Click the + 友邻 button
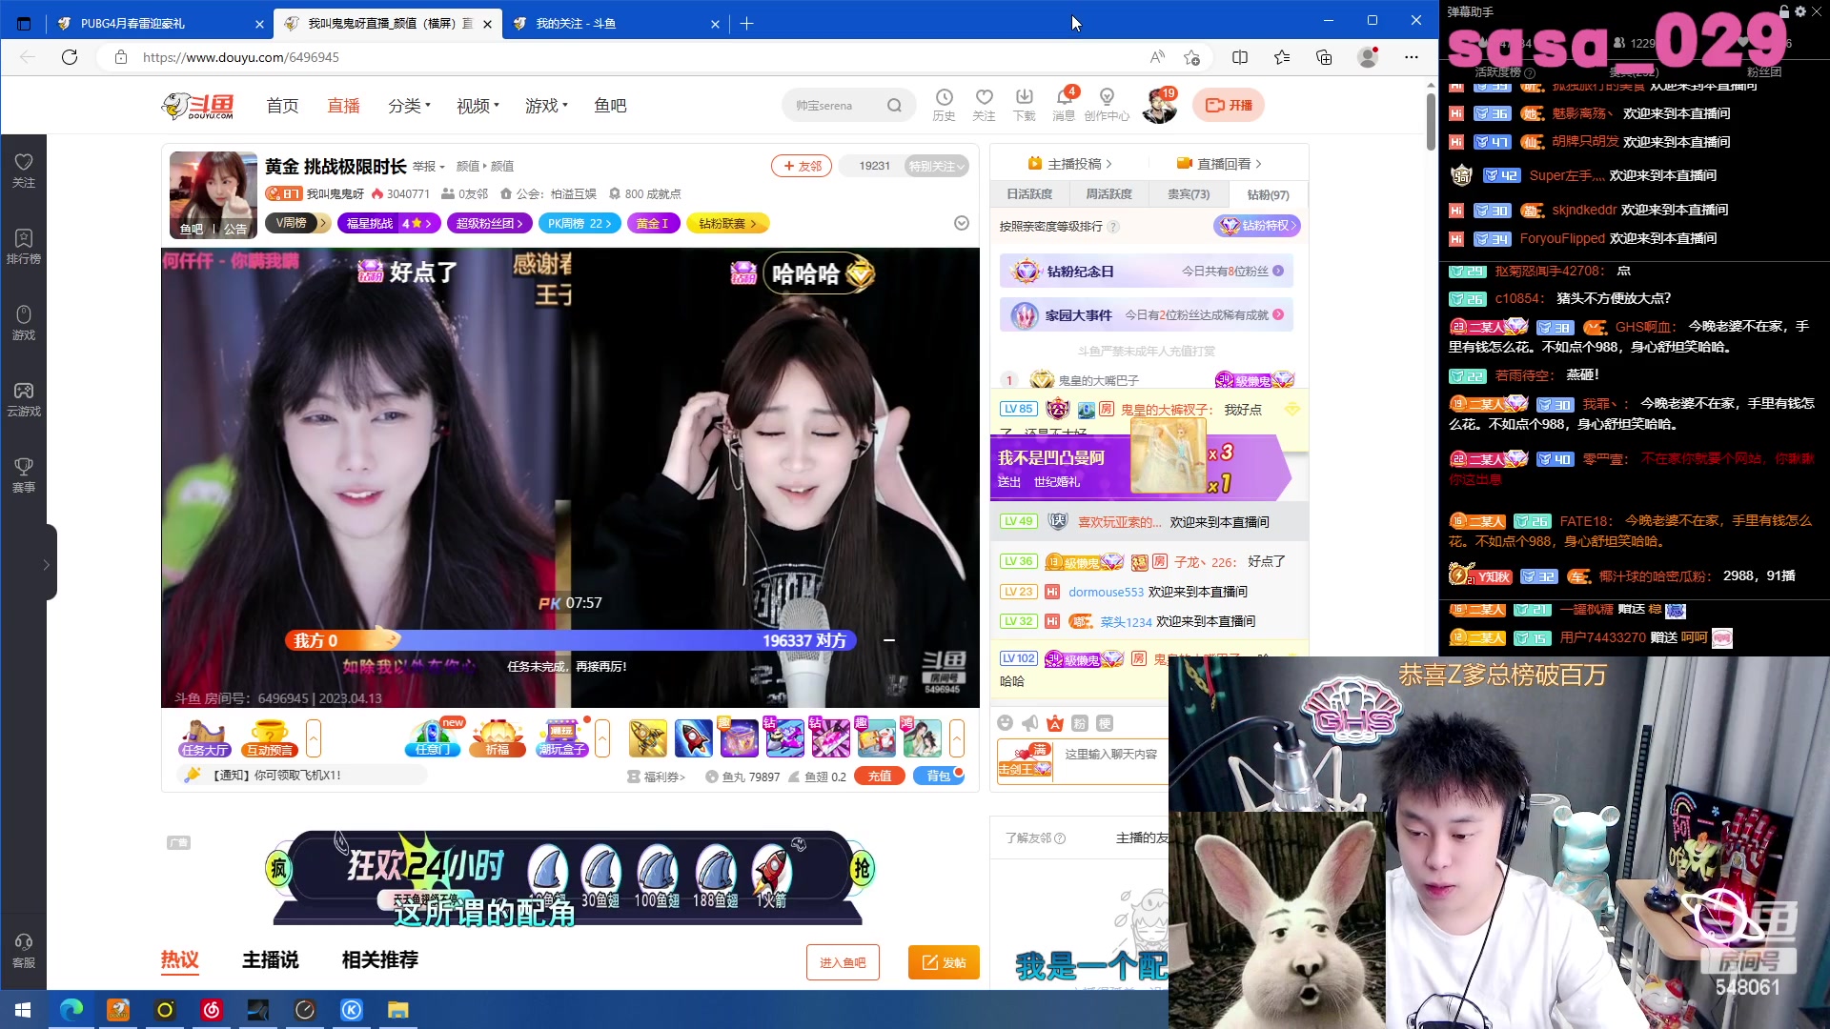This screenshot has width=1830, height=1029. tap(802, 166)
